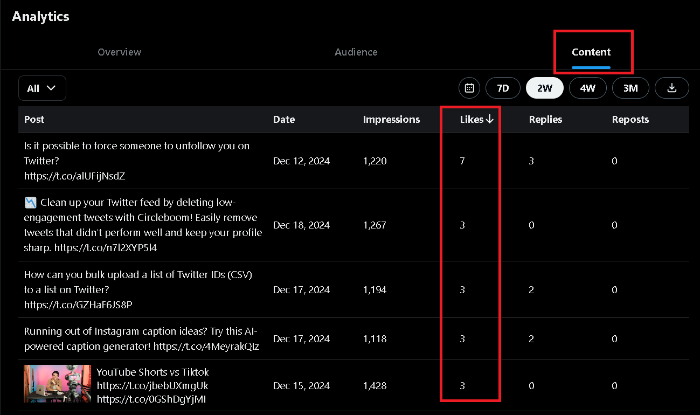Sort by the Likes column header

pyautogui.click(x=476, y=120)
